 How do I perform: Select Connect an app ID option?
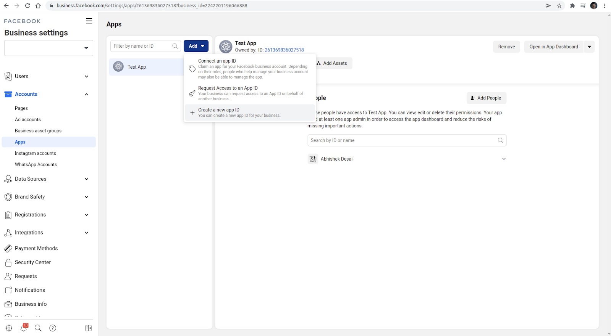[250, 69]
